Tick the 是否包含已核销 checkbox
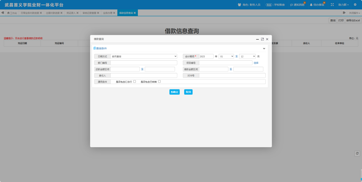Image resolution: width=362 pixels, height=182 pixels. tap(159, 81)
